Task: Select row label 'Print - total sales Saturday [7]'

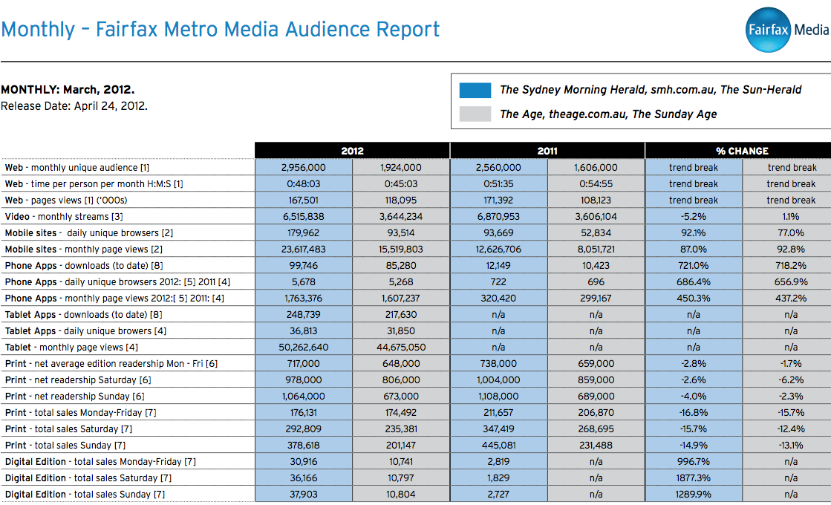Action: 68,429
